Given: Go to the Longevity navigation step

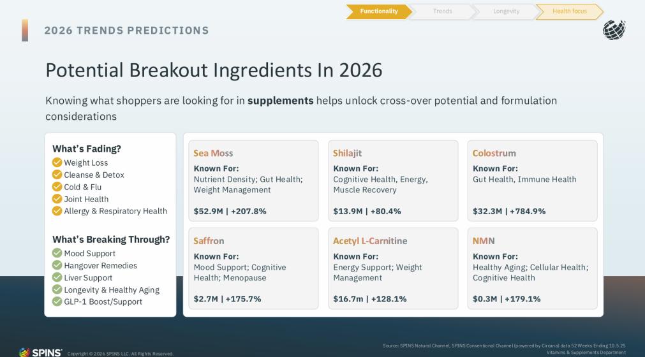Looking at the screenshot, I should point(506,11).
